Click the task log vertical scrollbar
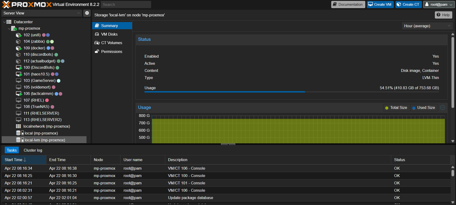The width and height of the screenshot is (456, 205). click(x=453, y=173)
